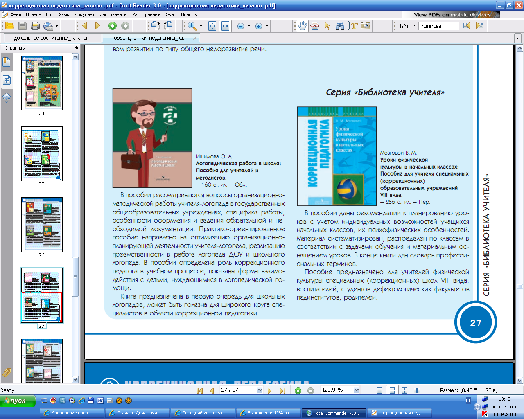Switch to facing pages layout
Screen dimensions: 524x419
coord(417,390)
